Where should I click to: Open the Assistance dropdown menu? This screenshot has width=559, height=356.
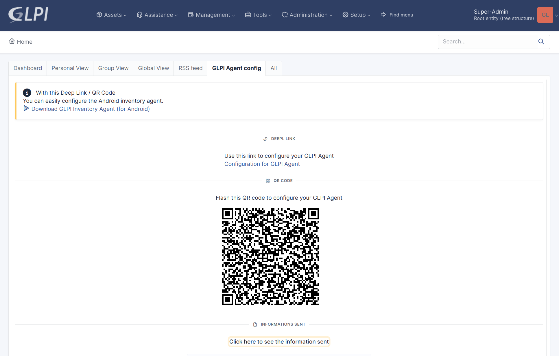[157, 15]
